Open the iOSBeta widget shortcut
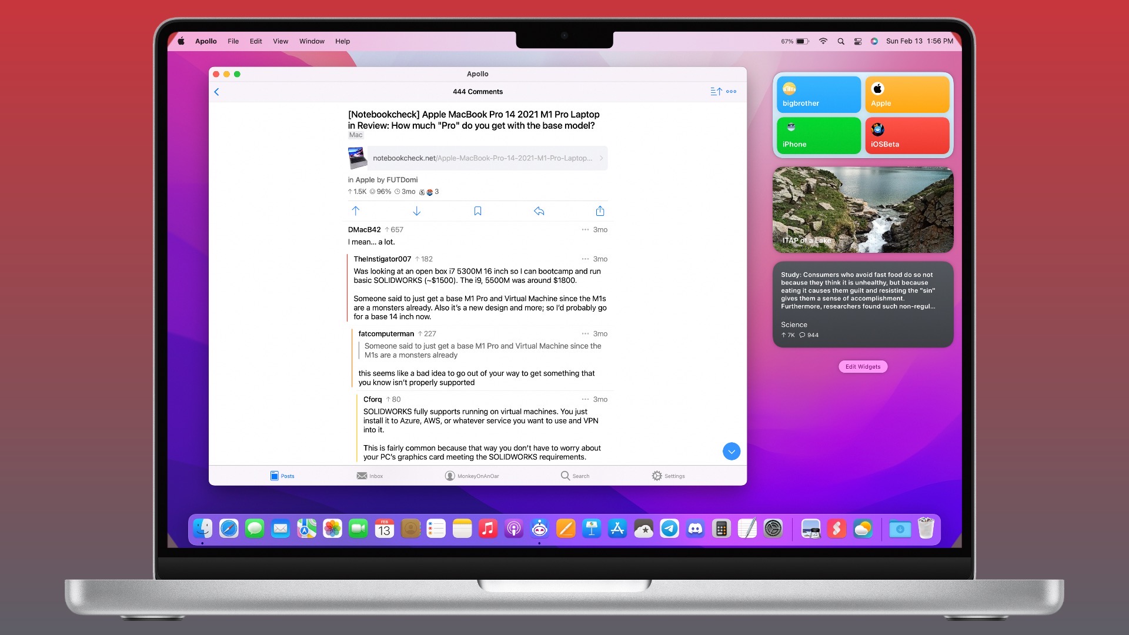 (x=907, y=136)
